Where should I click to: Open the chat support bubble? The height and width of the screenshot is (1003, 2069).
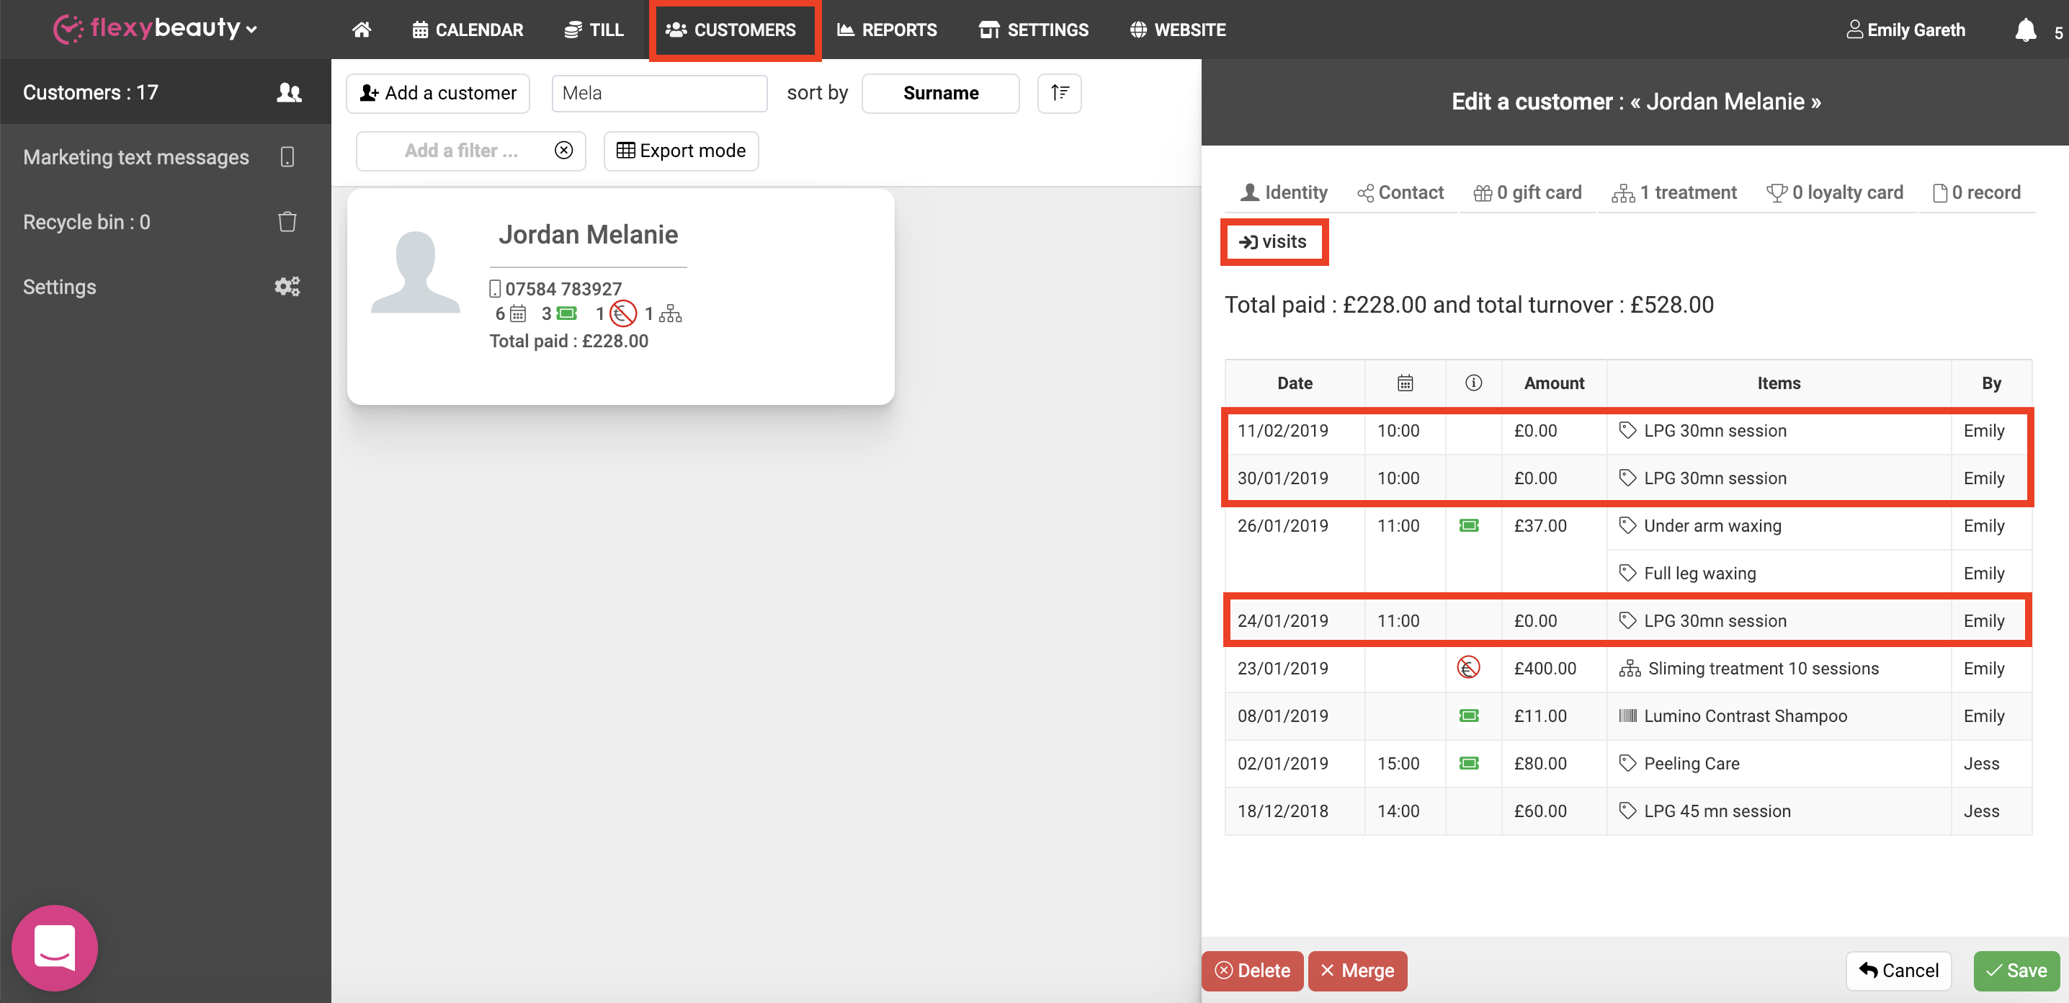(55, 948)
